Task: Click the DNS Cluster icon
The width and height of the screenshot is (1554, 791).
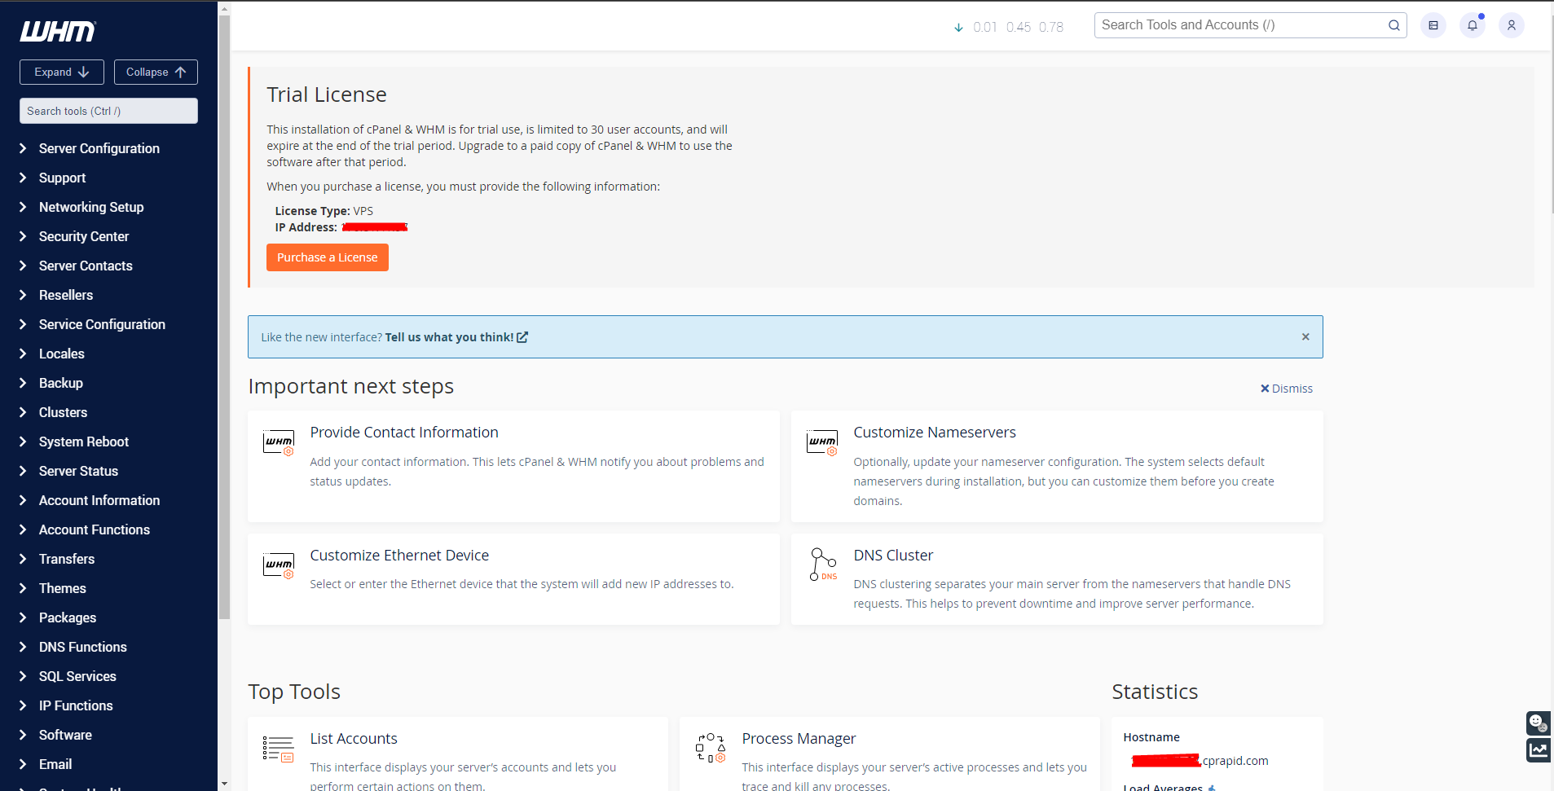Action: [x=823, y=565]
